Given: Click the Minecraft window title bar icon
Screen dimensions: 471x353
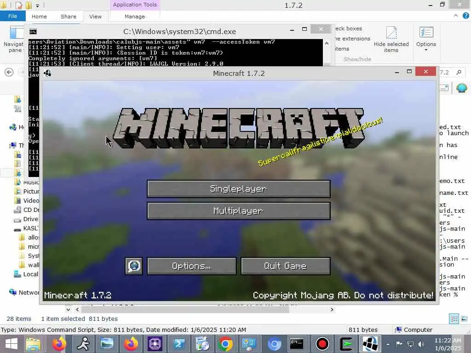Looking at the screenshot, I should coord(47,73).
